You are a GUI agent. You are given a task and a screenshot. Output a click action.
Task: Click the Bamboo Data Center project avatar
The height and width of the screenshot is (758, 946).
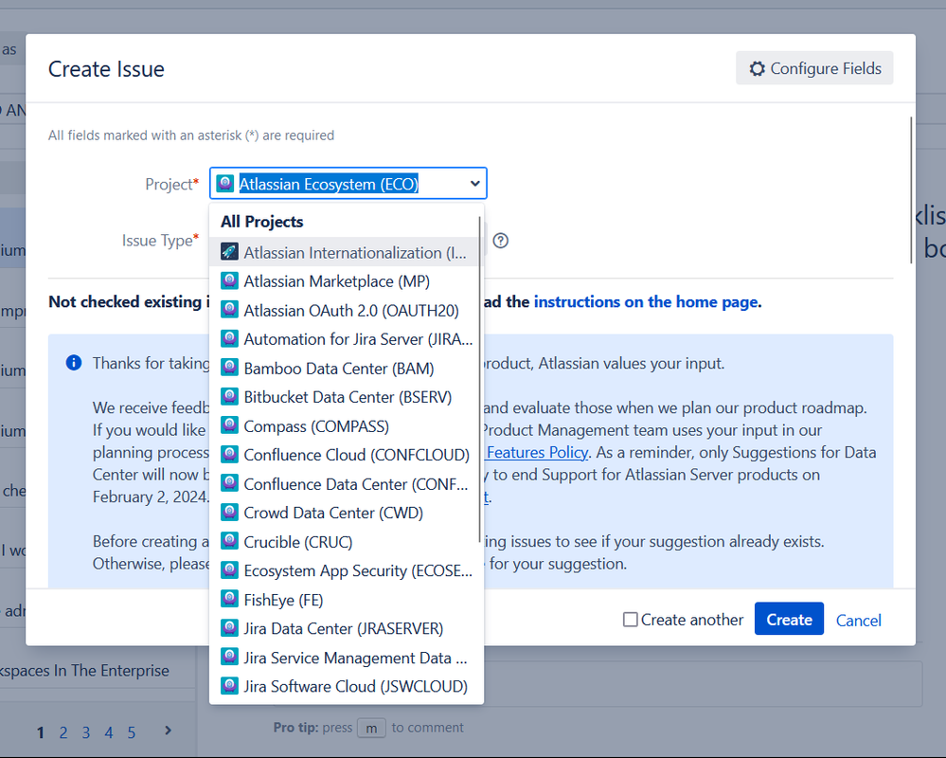coord(229,368)
